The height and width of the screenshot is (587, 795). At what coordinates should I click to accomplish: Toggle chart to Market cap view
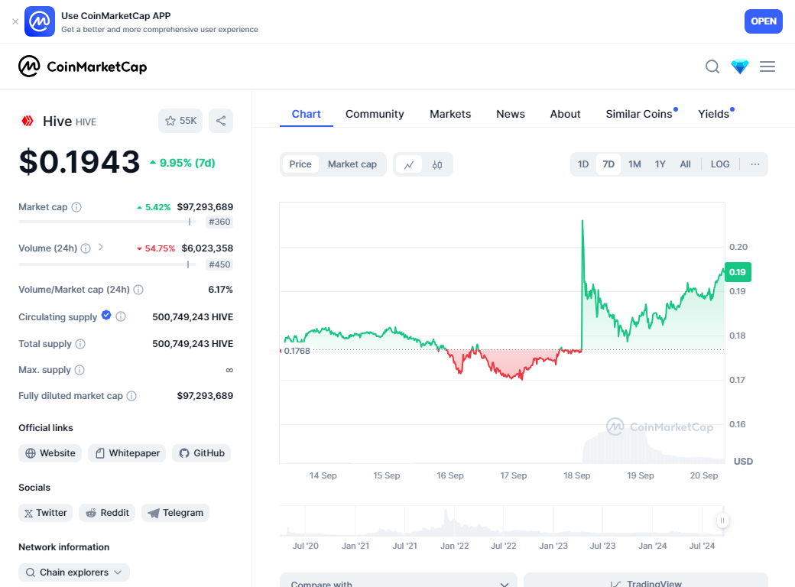point(352,164)
